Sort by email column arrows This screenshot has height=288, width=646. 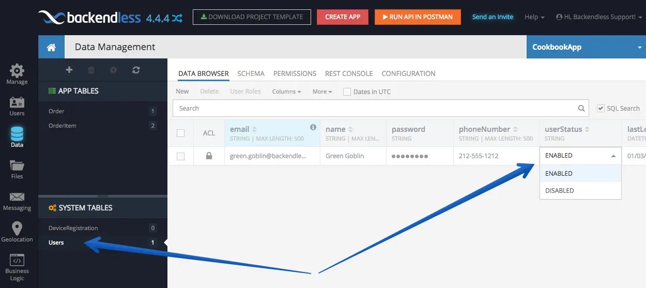pos(254,129)
